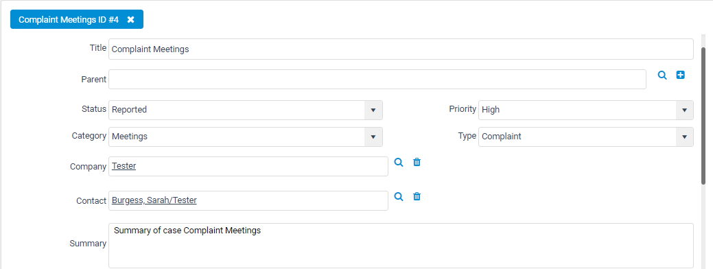Close the Complaint Meetings ID #4 tab
Image resolution: width=713 pixels, height=269 pixels.
click(x=130, y=19)
